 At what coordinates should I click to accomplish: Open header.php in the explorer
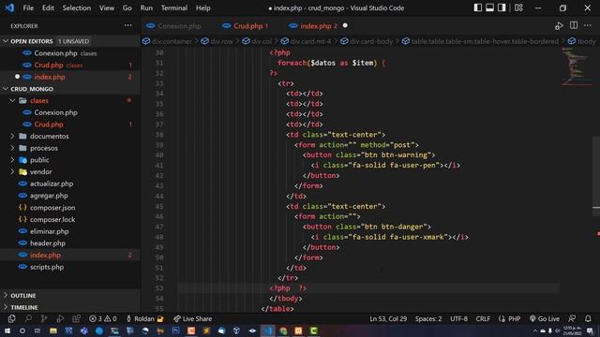point(48,243)
